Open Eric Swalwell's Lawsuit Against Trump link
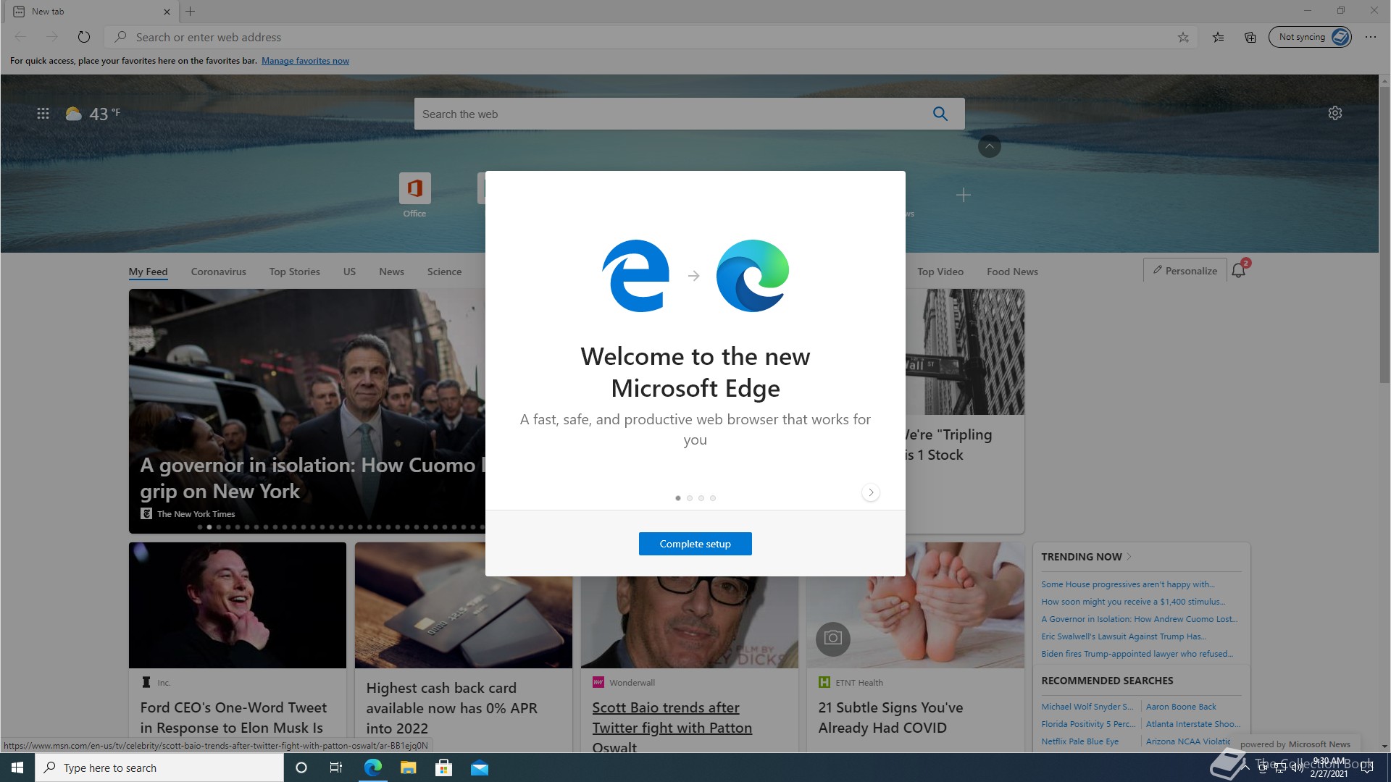This screenshot has height=782, width=1391. click(1124, 636)
